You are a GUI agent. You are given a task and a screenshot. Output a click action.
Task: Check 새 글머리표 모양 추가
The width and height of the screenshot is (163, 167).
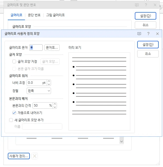[x=11, y=120]
